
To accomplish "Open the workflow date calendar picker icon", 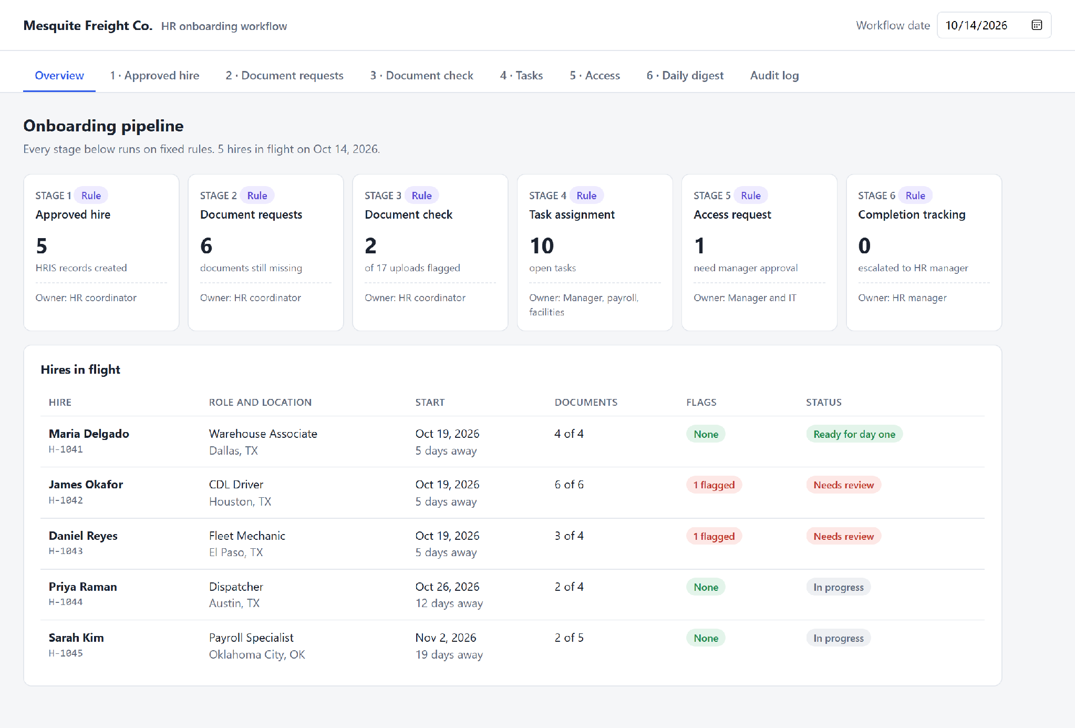I will pyautogui.click(x=1037, y=25).
